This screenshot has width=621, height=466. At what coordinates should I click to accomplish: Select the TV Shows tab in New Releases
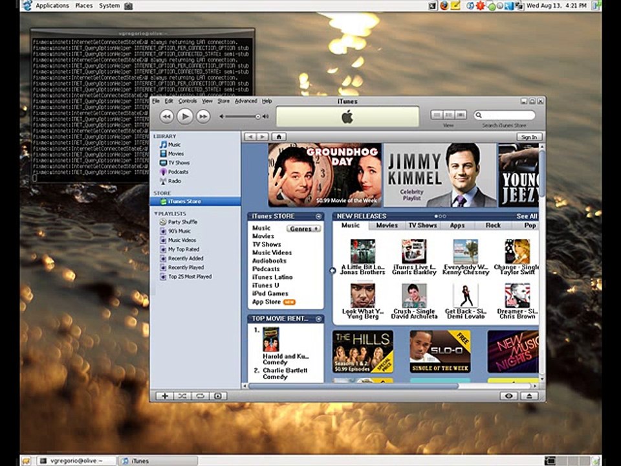point(422,225)
